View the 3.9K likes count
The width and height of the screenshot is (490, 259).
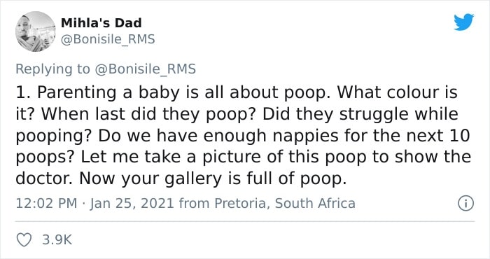pos(57,240)
